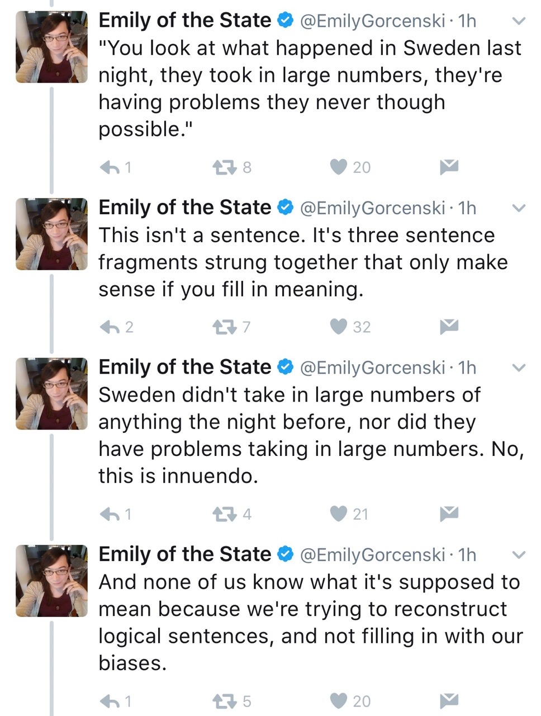Reply to the sentence fragments tweet

click(x=110, y=327)
